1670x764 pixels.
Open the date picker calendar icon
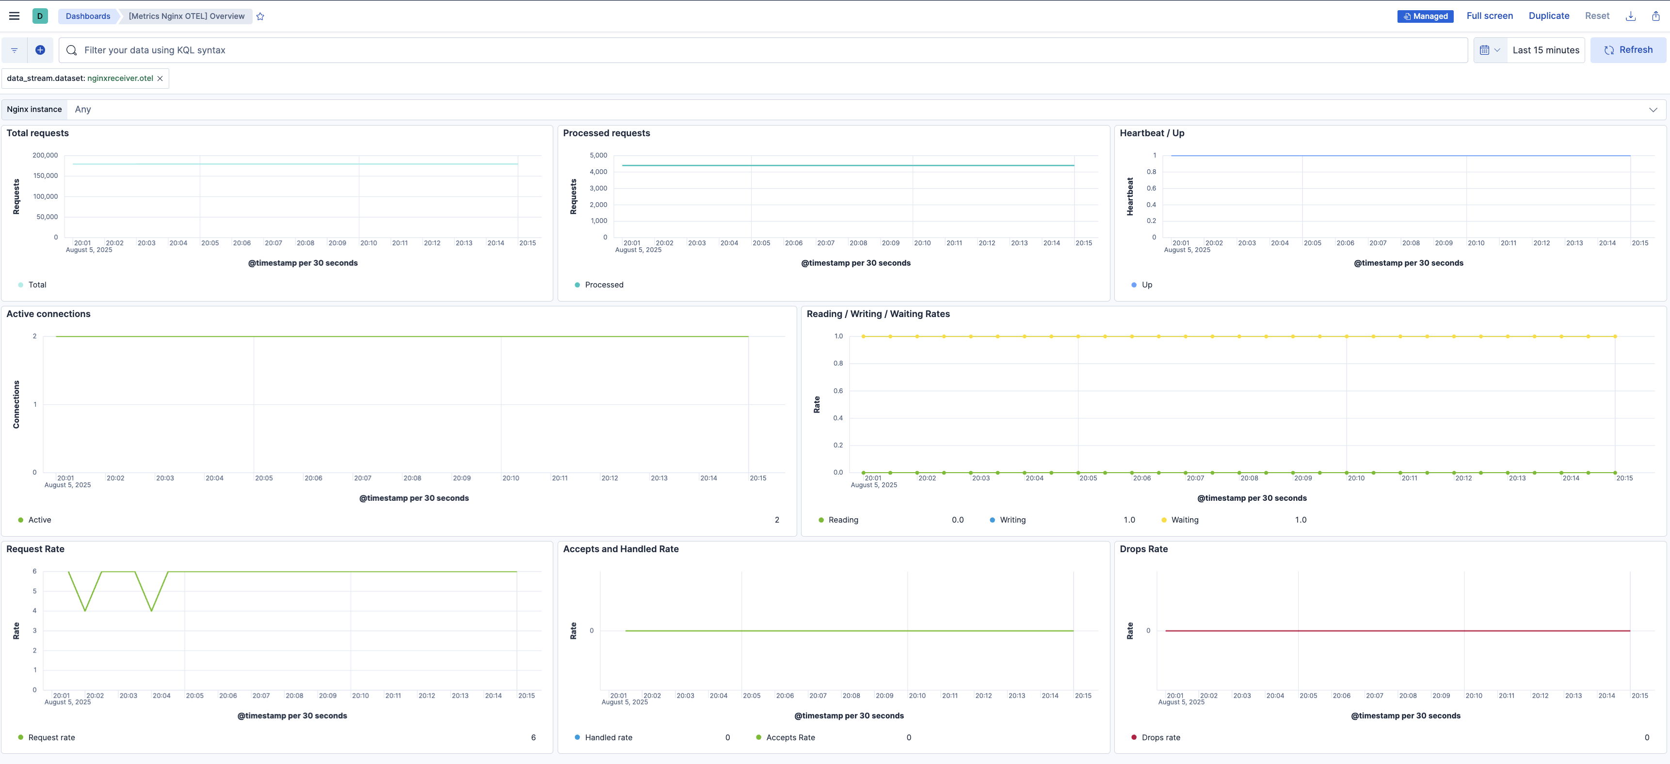[x=1485, y=49]
